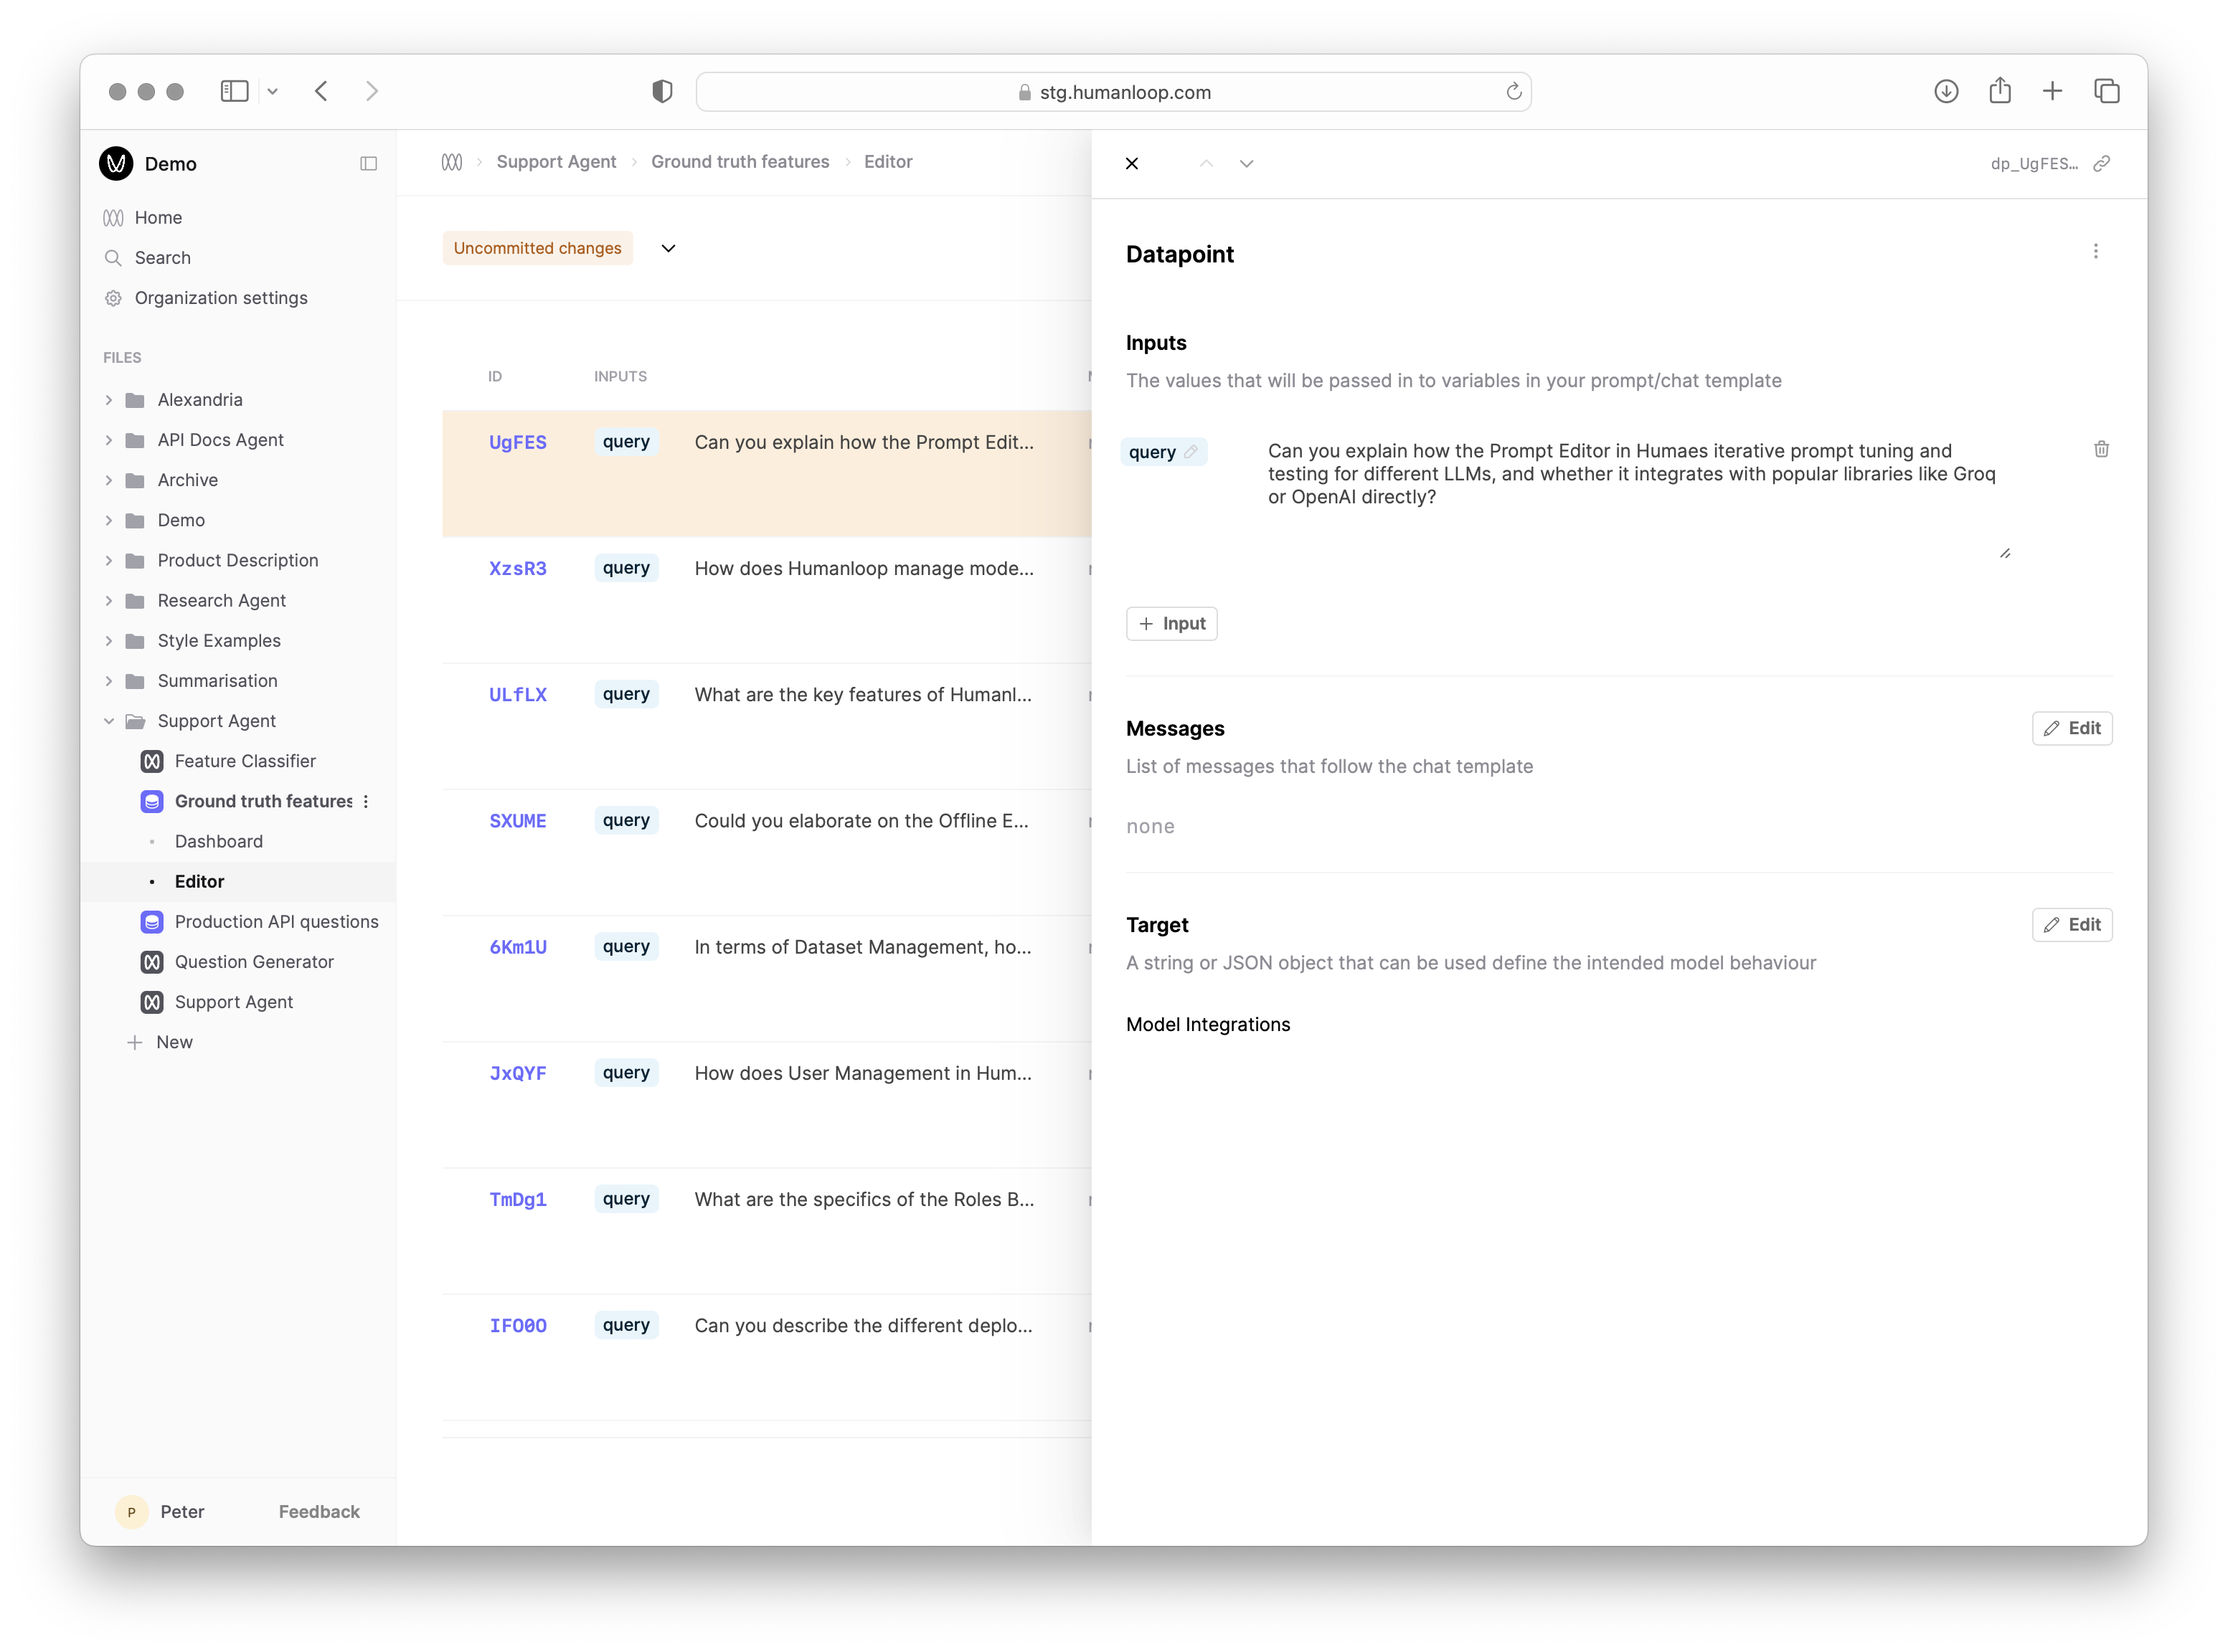Reload the page with the address bar refresh icon

click(x=1514, y=91)
